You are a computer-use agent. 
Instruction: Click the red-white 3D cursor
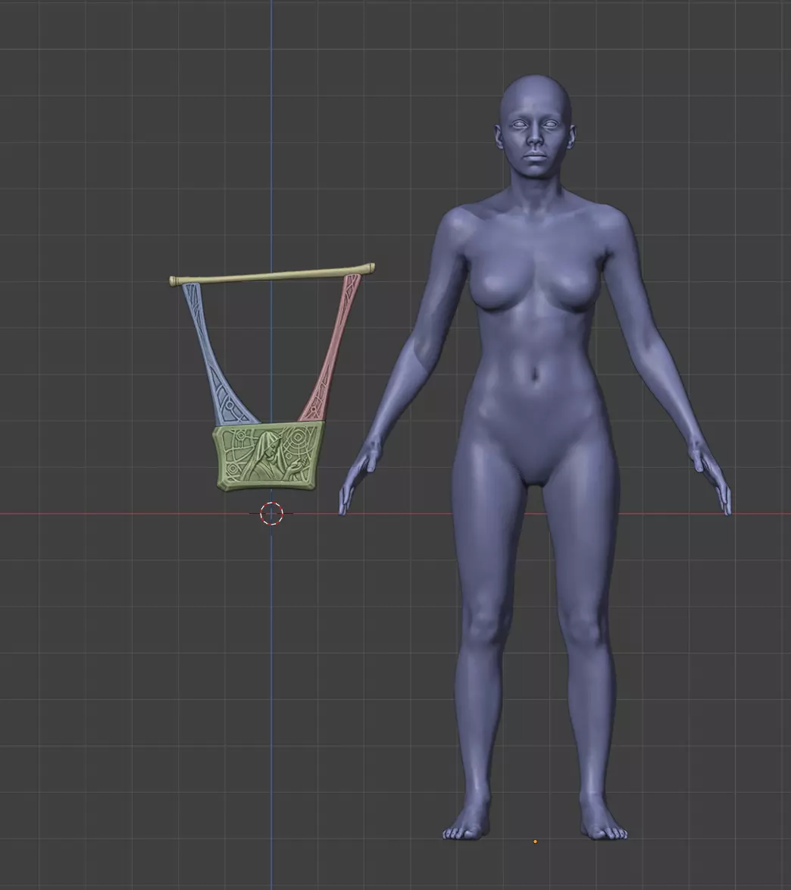click(271, 513)
